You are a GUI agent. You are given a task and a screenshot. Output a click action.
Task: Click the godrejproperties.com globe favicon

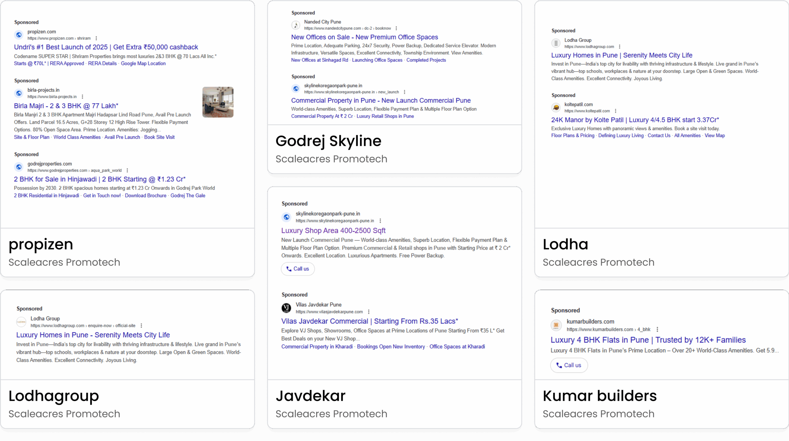coord(19,167)
